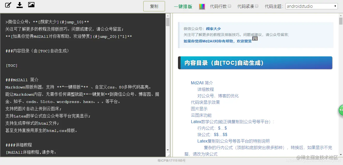
Task: Click the 复制 copy button
Action: [x=154, y=6]
